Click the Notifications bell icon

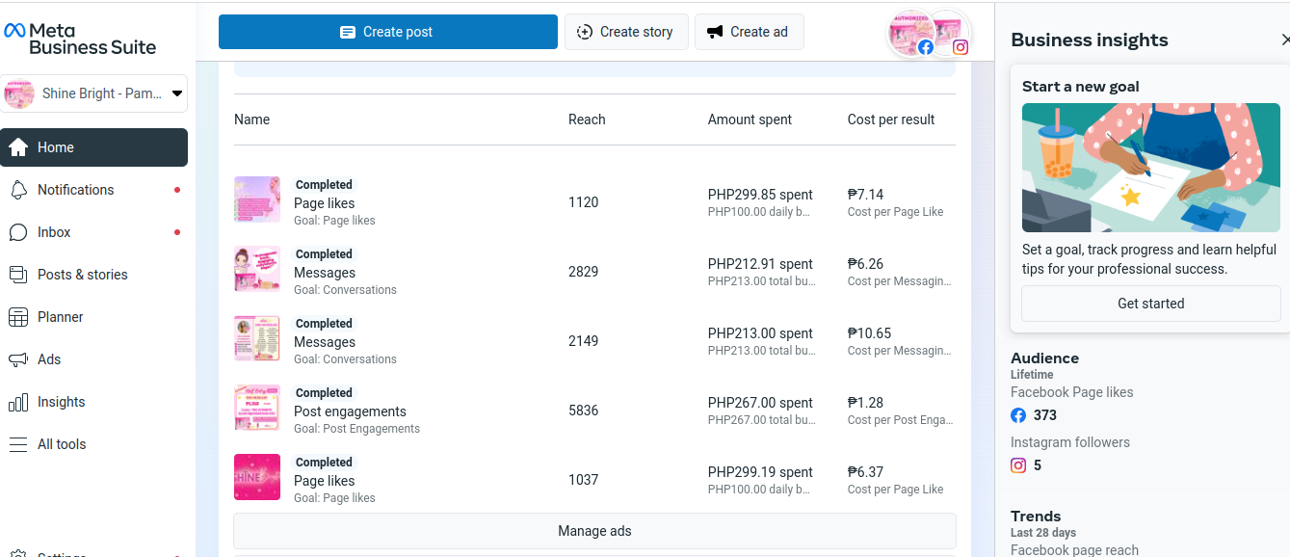tap(17, 190)
